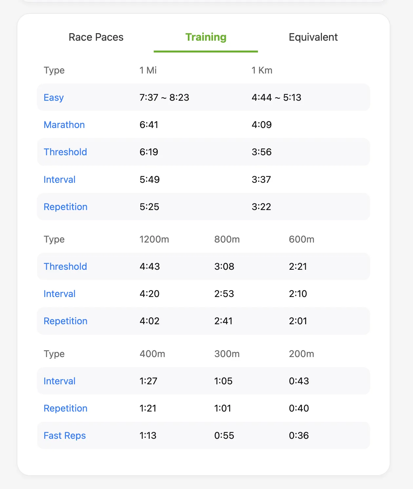Click the 800m column header
413x489 pixels.
click(x=227, y=239)
